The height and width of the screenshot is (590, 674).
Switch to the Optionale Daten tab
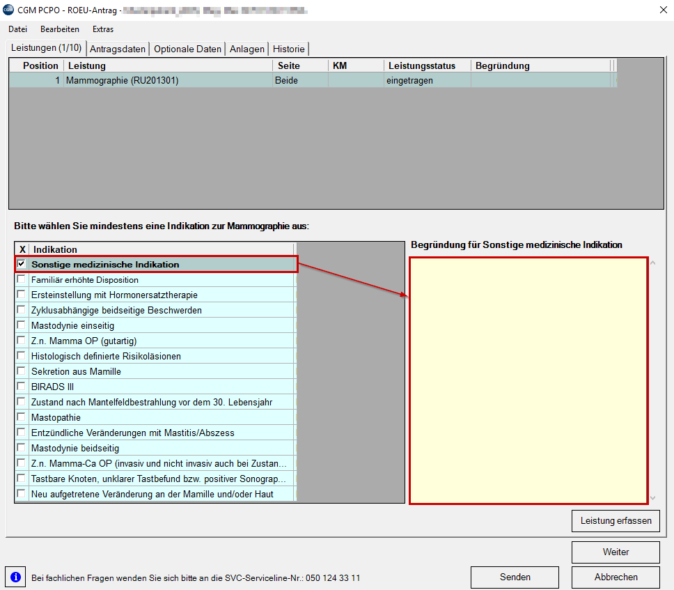187,49
